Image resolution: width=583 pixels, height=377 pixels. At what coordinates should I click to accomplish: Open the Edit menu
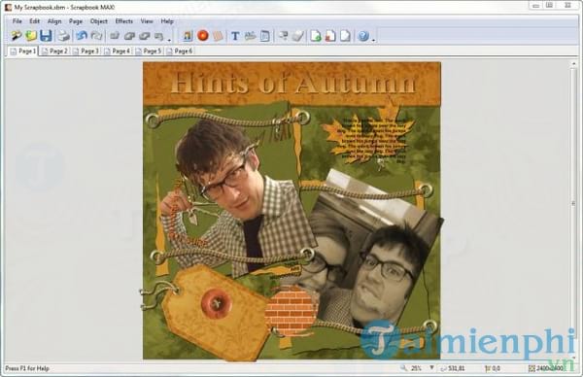point(35,21)
